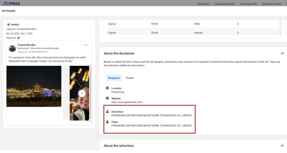Switch to the Taiwan disclaimer tab

(129, 78)
